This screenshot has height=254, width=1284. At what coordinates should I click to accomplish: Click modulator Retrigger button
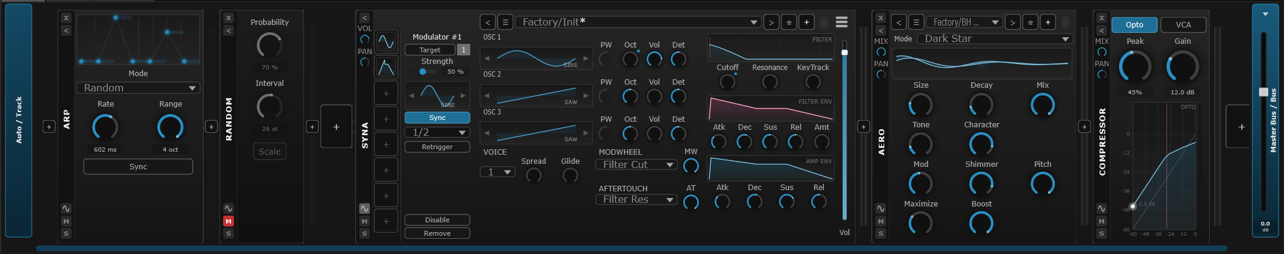(438, 147)
